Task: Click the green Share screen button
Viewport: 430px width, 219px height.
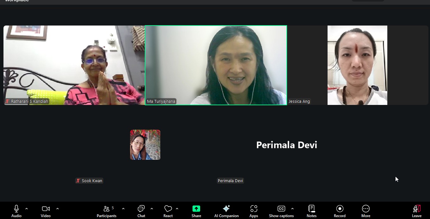Action: point(196,209)
